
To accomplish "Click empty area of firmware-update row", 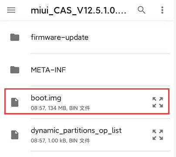I will [x=128, y=37].
